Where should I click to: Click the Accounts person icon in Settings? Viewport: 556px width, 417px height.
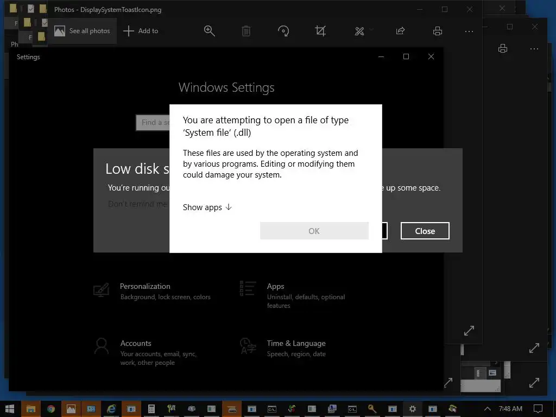coord(102,346)
